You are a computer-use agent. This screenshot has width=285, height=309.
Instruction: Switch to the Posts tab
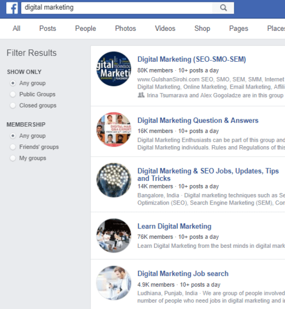[x=48, y=29]
